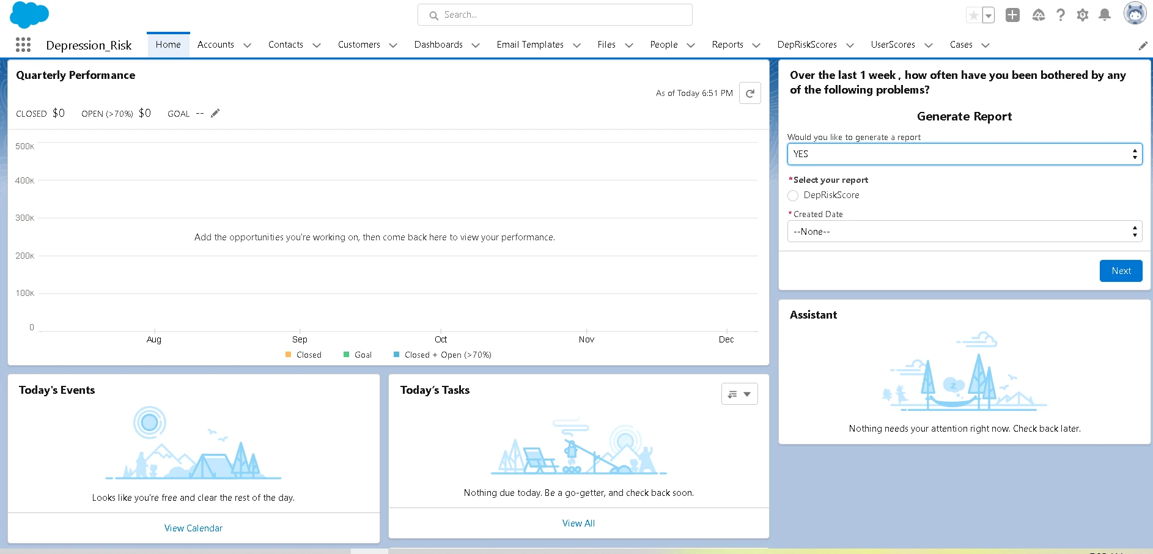
Task: Open the View Calendar link
Action: point(193,528)
